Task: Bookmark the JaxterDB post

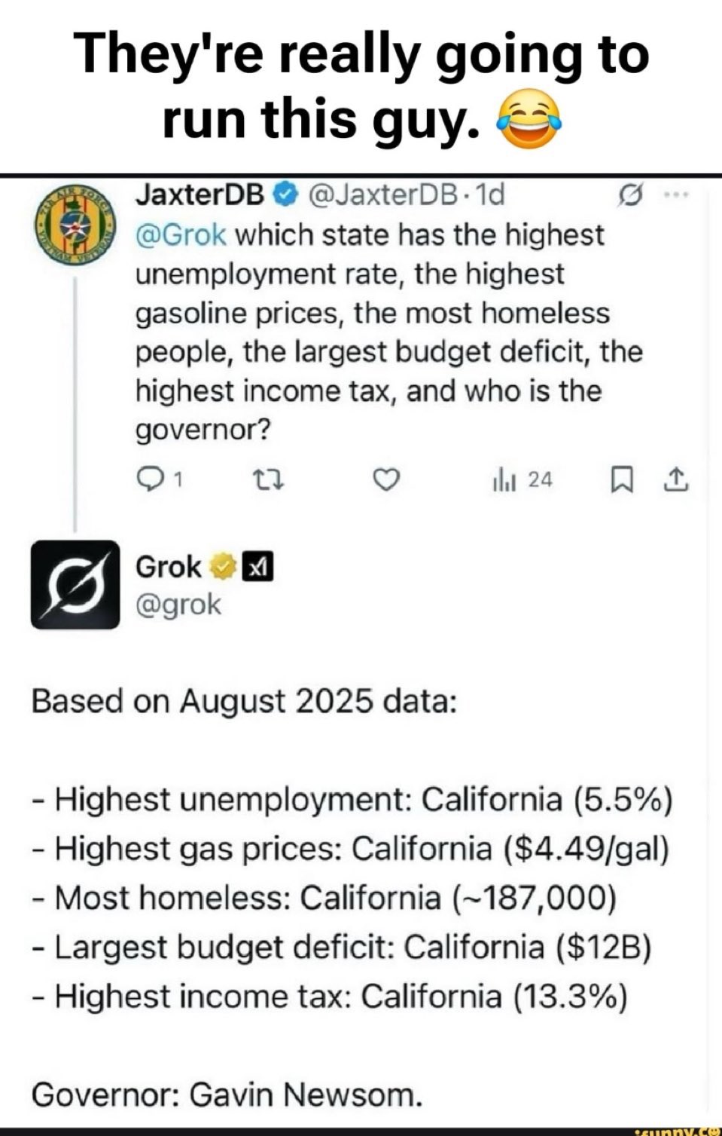Action: 620,479
